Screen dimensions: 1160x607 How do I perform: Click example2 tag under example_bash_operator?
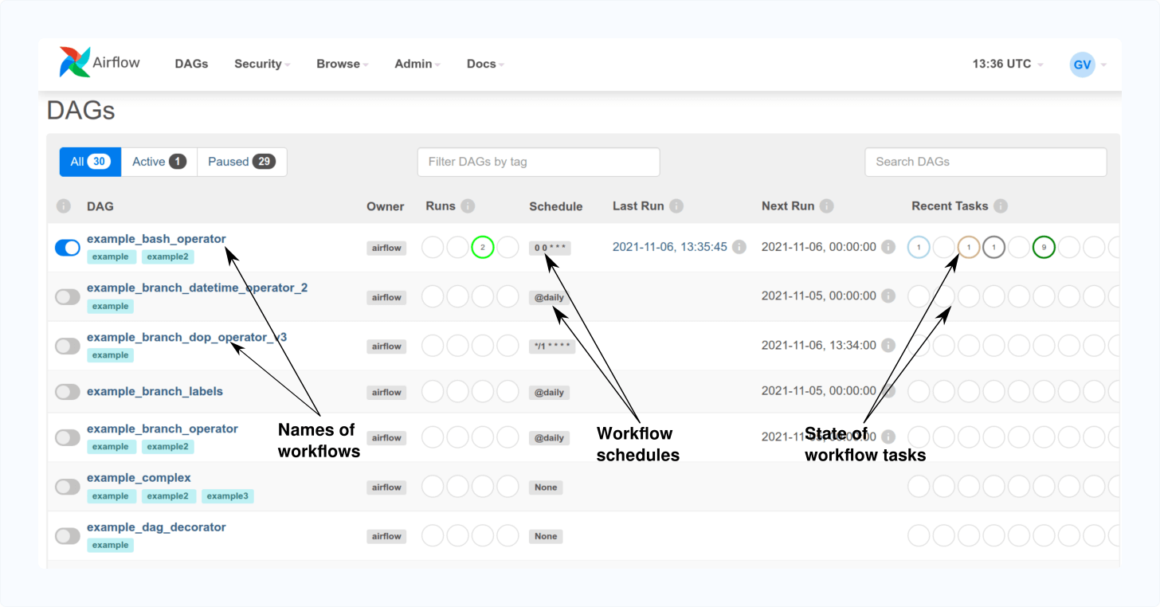167,257
